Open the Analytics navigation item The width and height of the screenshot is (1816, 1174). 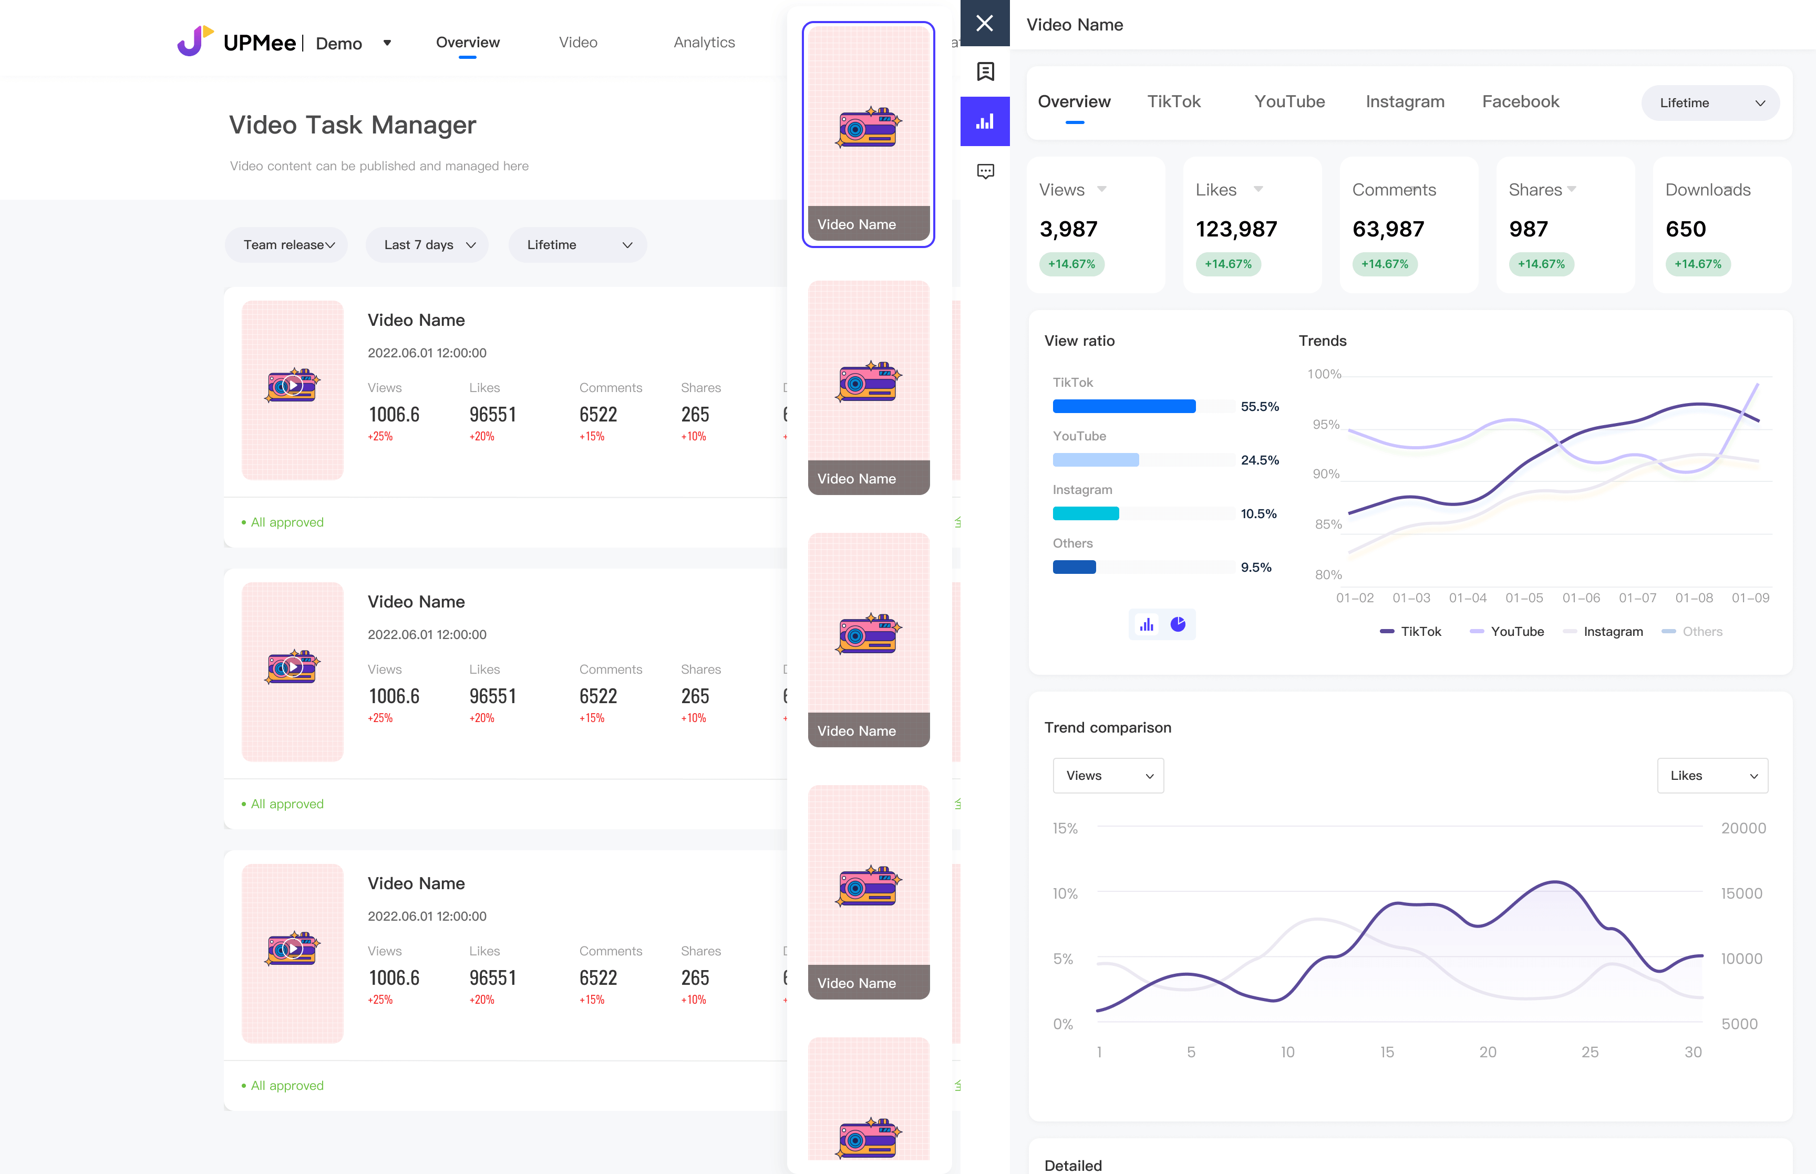704,42
